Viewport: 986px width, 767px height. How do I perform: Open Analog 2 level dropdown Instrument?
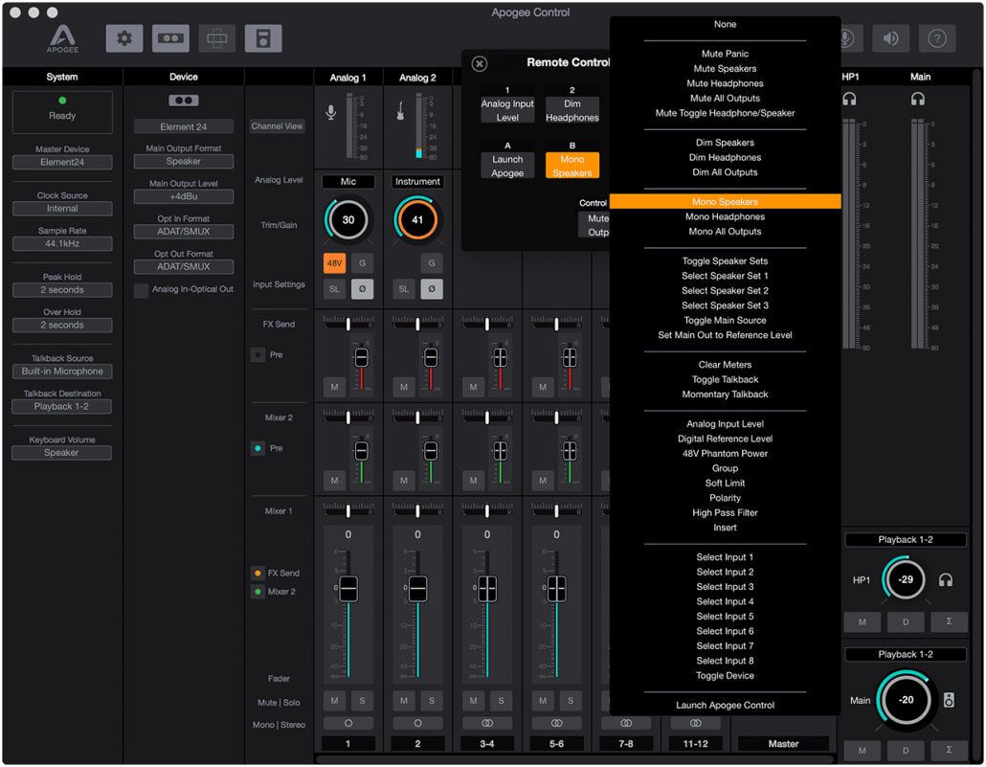pyautogui.click(x=417, y=182)
